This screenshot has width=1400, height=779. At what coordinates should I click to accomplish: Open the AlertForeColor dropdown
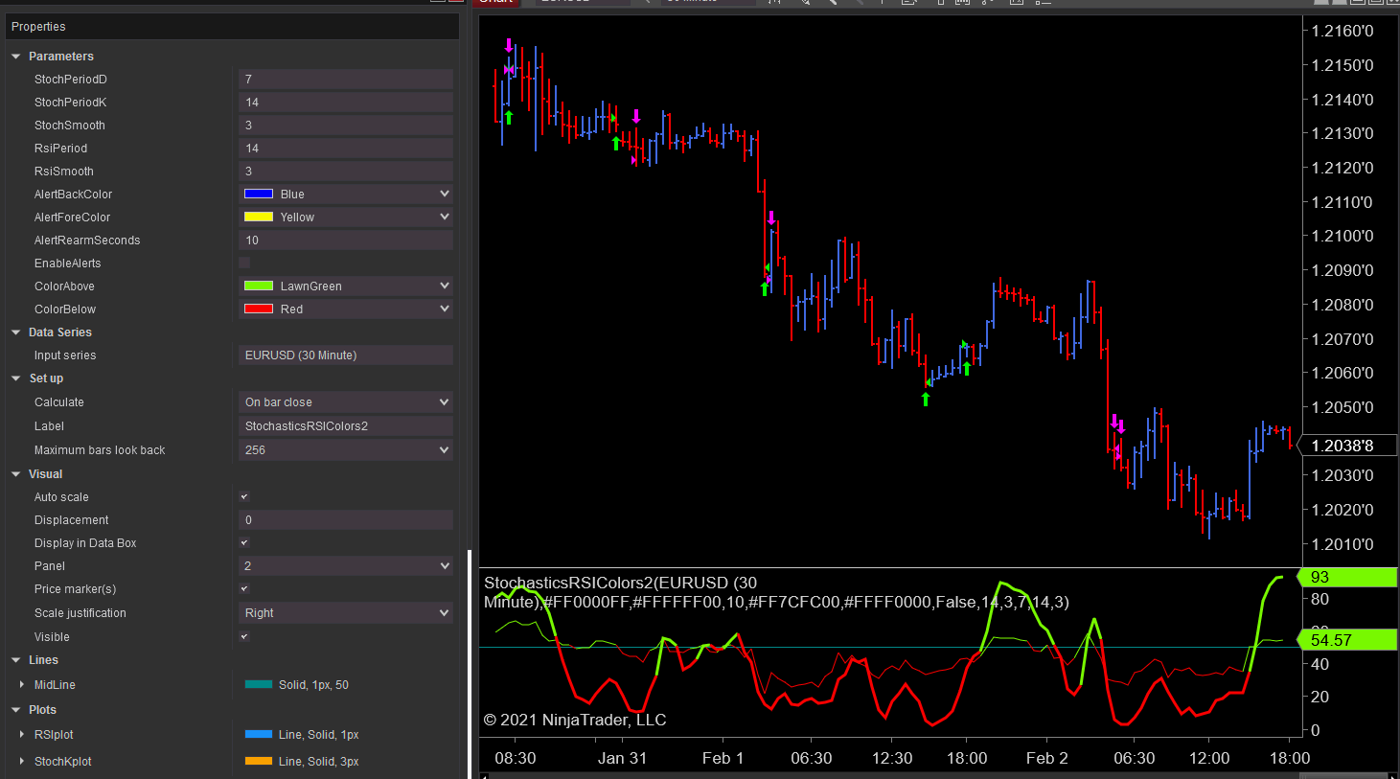point(346,217)
